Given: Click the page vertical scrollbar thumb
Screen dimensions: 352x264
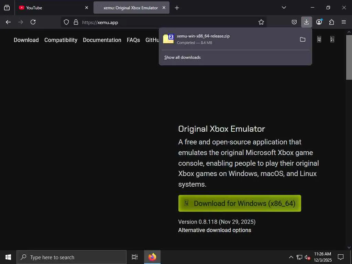Looking at the screenshot, I should (349, 57).
